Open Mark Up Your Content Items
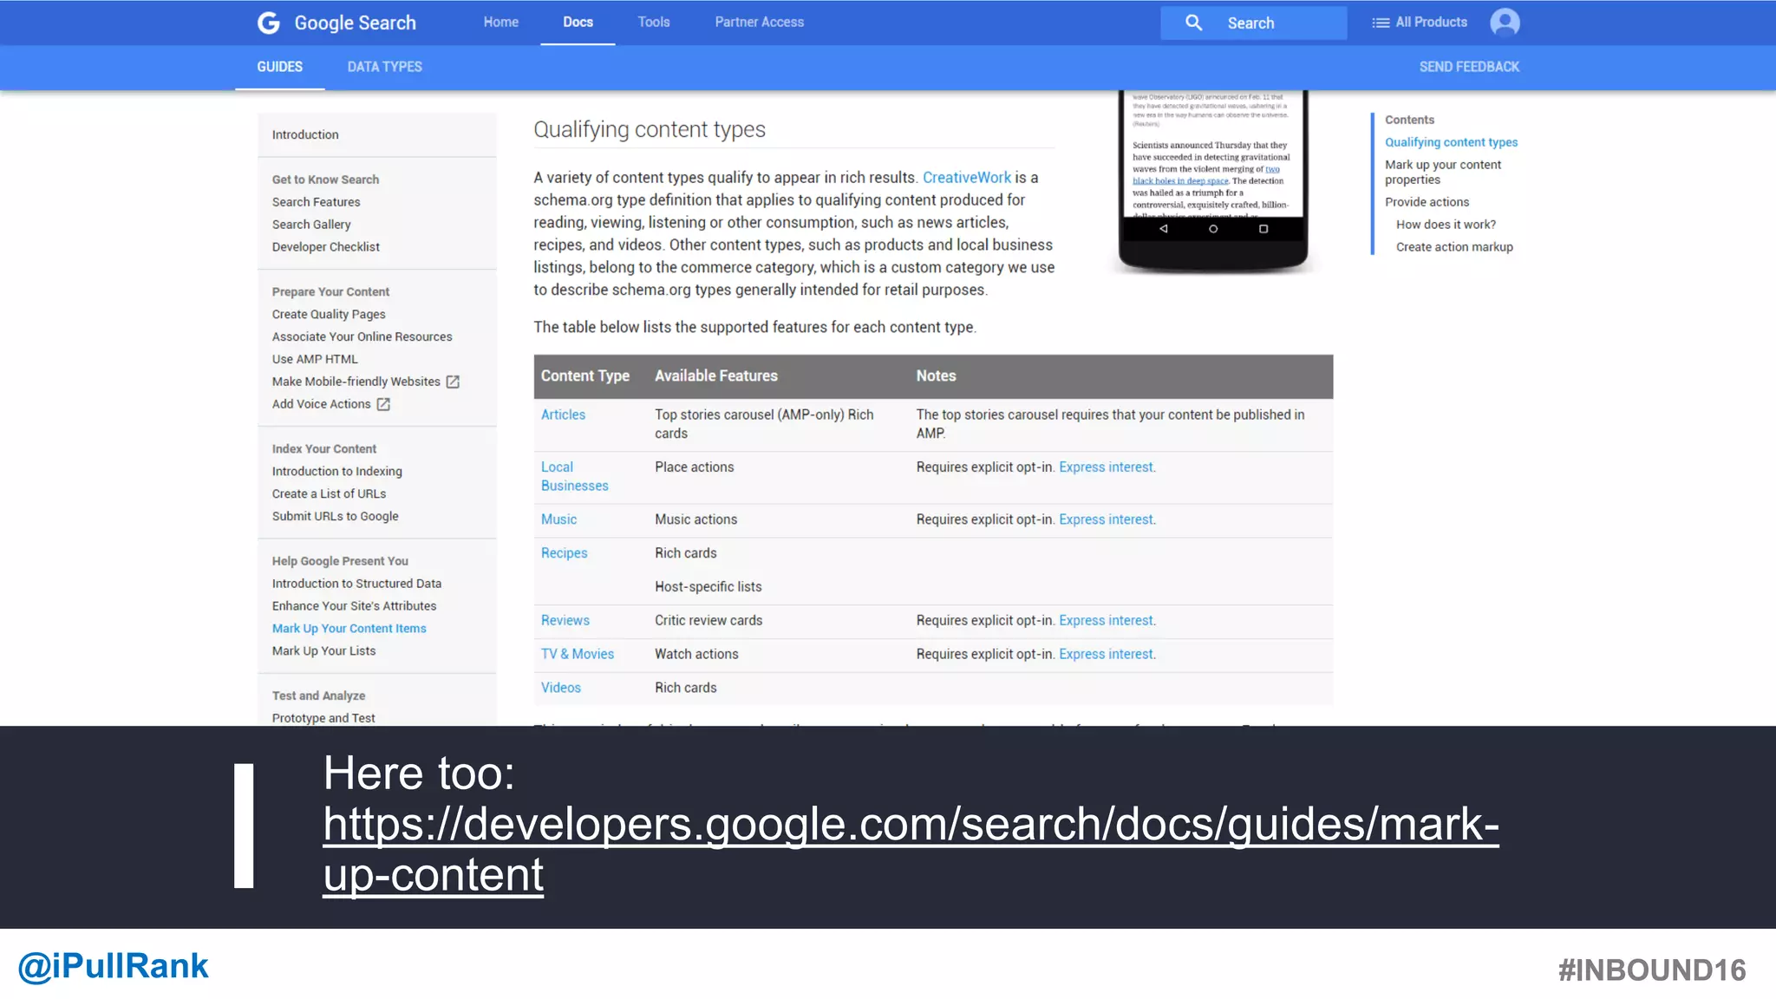Image resolution: width=1776 pixels, height=999 pixels. [349, 629]
